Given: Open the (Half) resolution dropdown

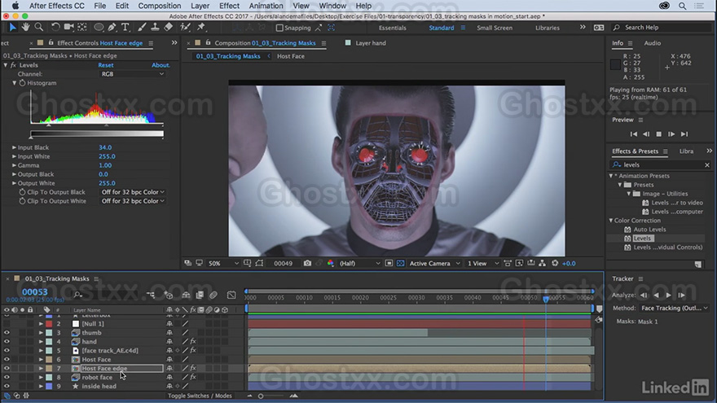Looking at the screenshot, I should click(x=359, y=263).
